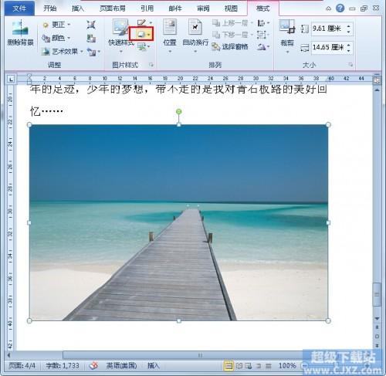386x376 pixels.
Task: Click the height field showing 9.61 厘米
Action: point(329,29)
